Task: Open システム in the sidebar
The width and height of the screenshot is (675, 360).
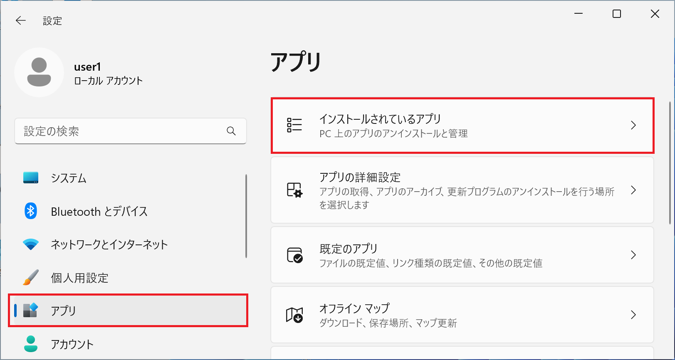Action: click(129, 178)
